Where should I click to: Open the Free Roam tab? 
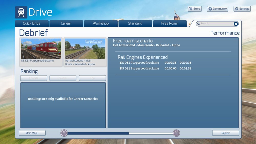[170, 23]
